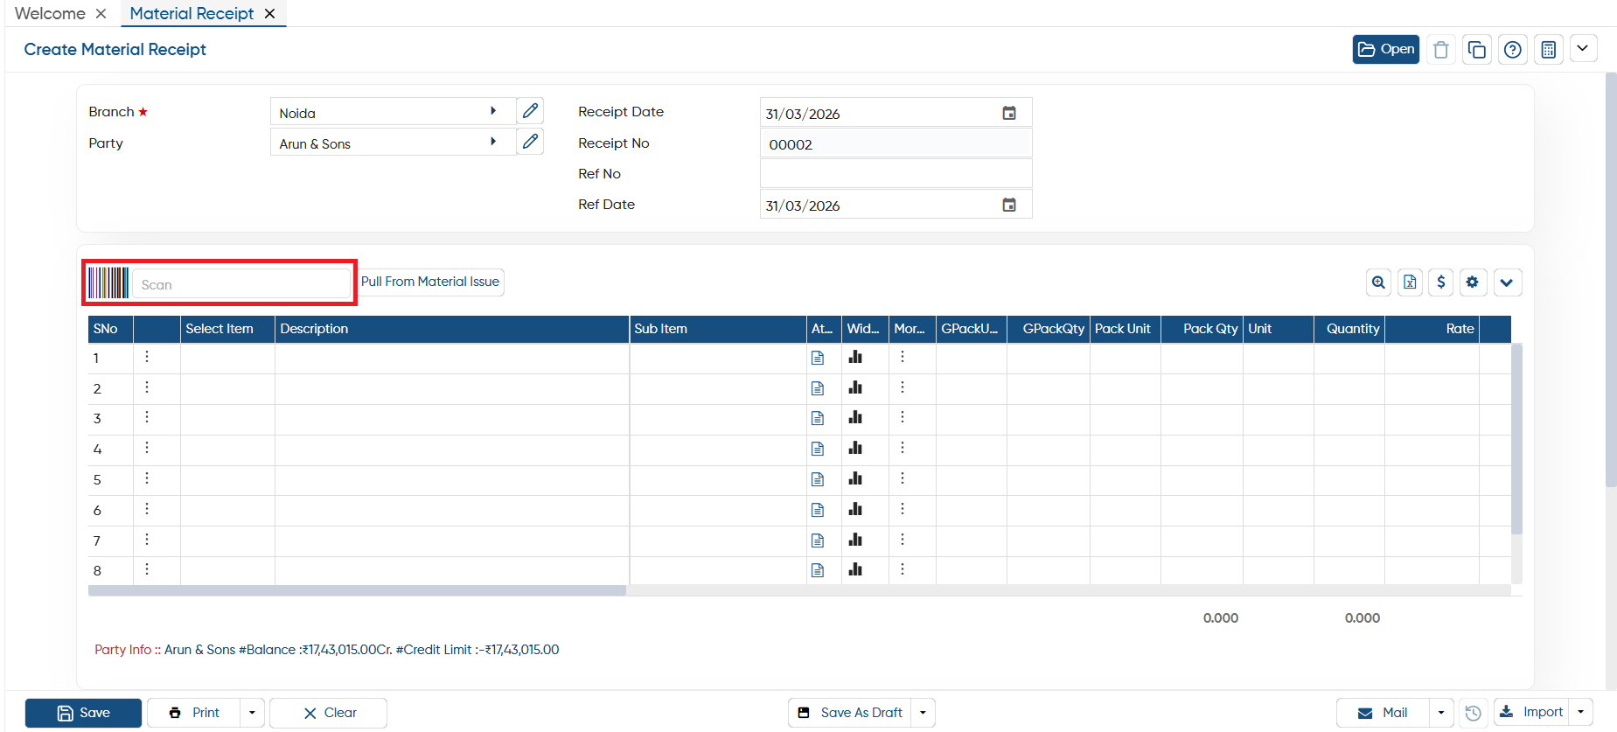Screen dimensions: 1617x732
Task: Click the barcode scan icon
Action: click(108, 283)
